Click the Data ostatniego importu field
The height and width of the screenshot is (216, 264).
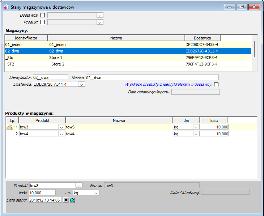(196, 92)
